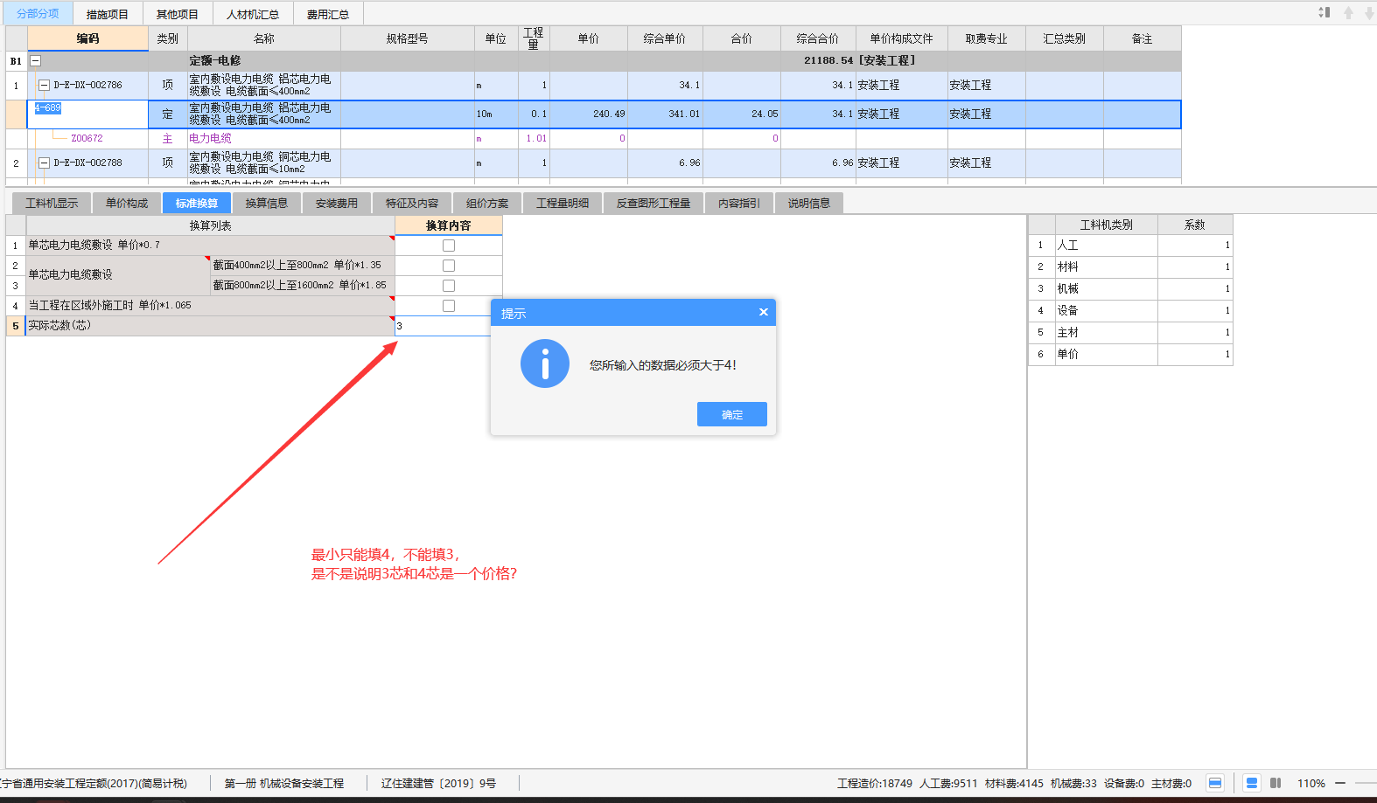Screen dimensions: 1377x803
Task: Click the blue info icon in dialog
Action: [x=545, y=363]
